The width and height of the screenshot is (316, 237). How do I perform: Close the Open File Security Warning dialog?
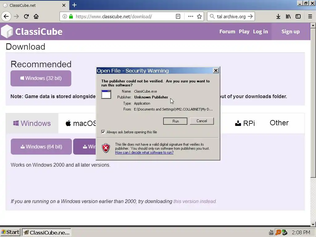pyautogui.click(x=216, y=71)
